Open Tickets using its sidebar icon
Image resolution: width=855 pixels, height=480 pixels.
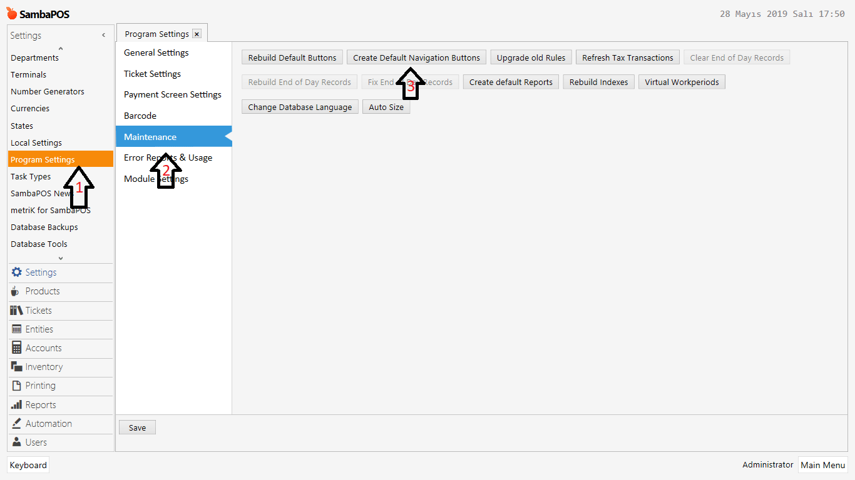pos(16,310)
